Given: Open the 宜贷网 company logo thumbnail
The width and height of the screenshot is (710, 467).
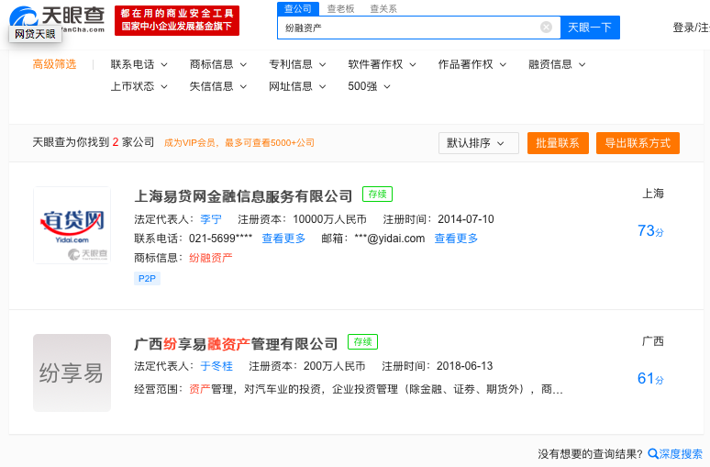Looking at the screenshot, I should 72,225.
